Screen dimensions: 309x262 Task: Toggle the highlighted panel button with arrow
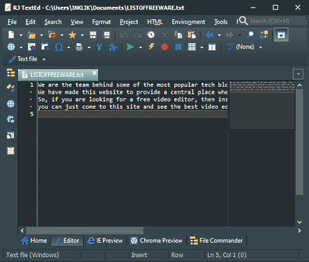point(282,35)
